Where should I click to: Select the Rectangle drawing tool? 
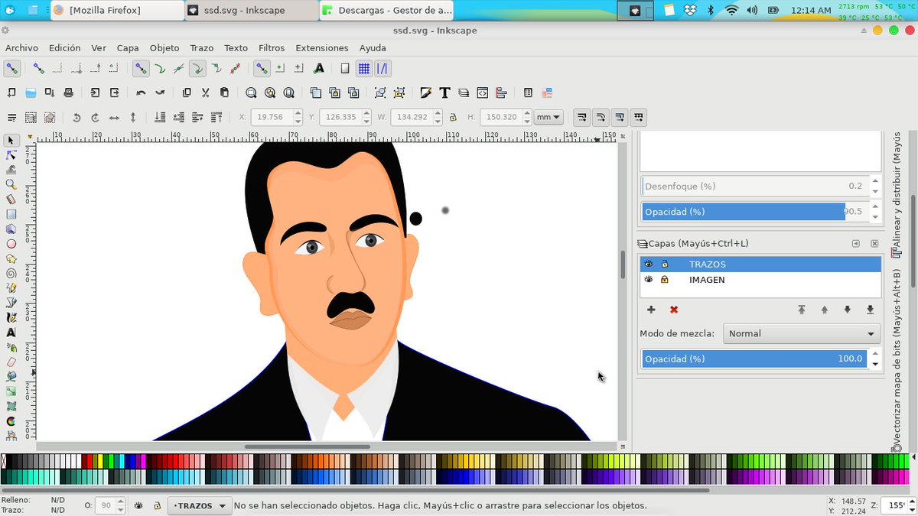pyautogui.click(x=11, y=214)
